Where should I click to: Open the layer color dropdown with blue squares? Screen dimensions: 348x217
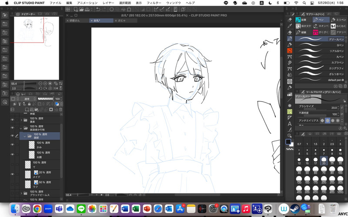[59, 104]
